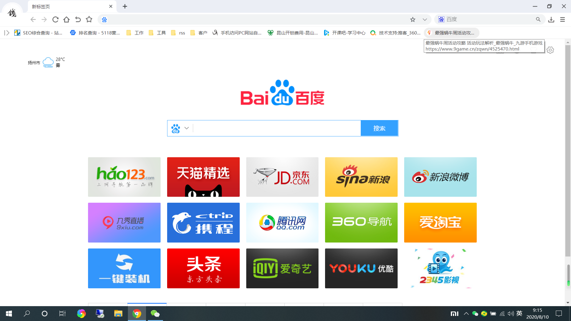Toggle input method 英 in system tray
571x321 pixels.
click(x=519, y=313)
